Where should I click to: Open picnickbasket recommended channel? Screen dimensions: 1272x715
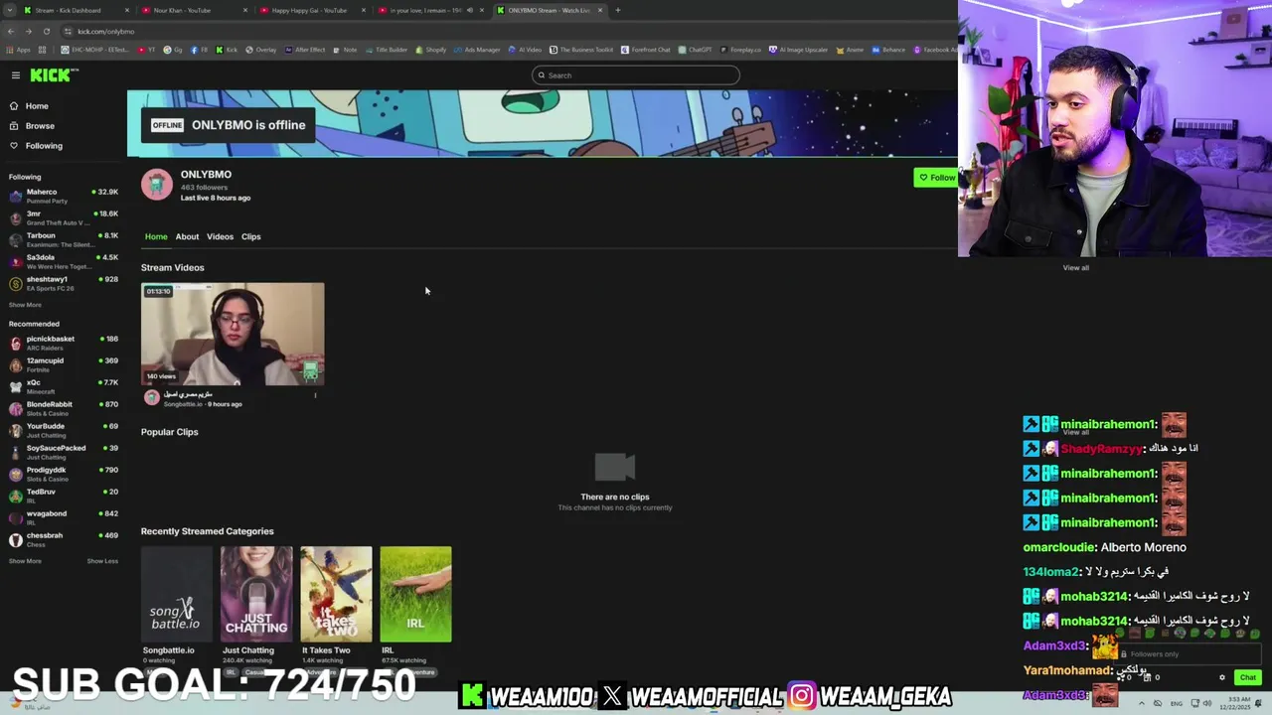click(63, 343)
